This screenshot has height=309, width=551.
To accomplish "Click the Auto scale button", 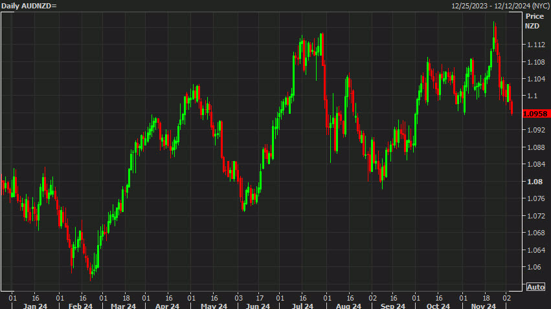I will [x=535, y=287].
